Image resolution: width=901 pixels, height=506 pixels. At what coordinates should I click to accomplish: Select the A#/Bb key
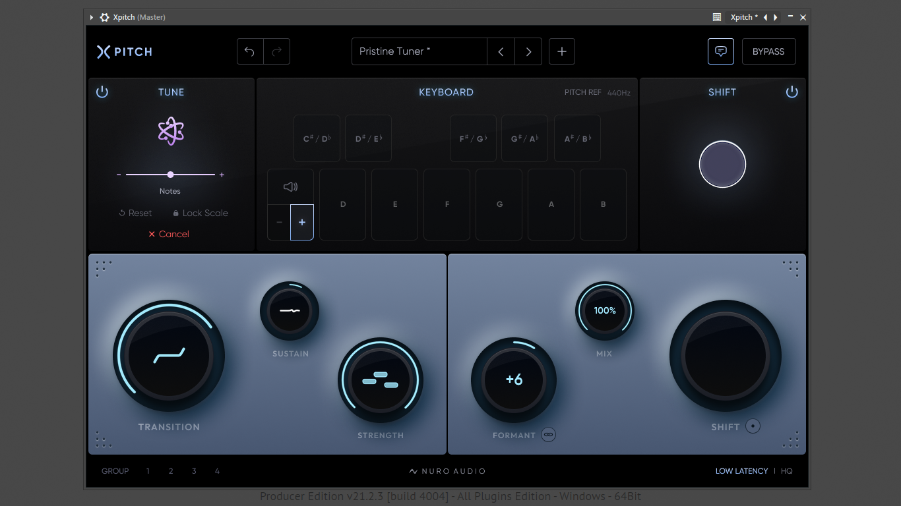pos(577,138)
